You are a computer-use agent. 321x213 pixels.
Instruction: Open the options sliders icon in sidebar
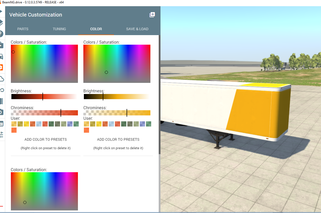coord(1,135)
